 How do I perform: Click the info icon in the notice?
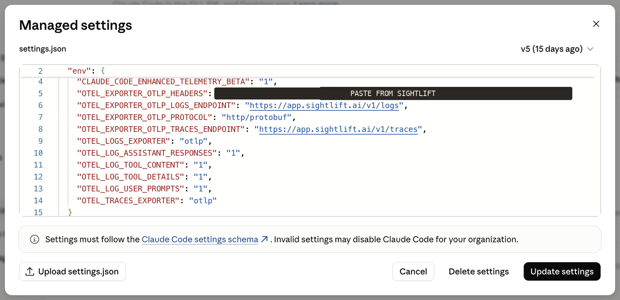point(34,239)
